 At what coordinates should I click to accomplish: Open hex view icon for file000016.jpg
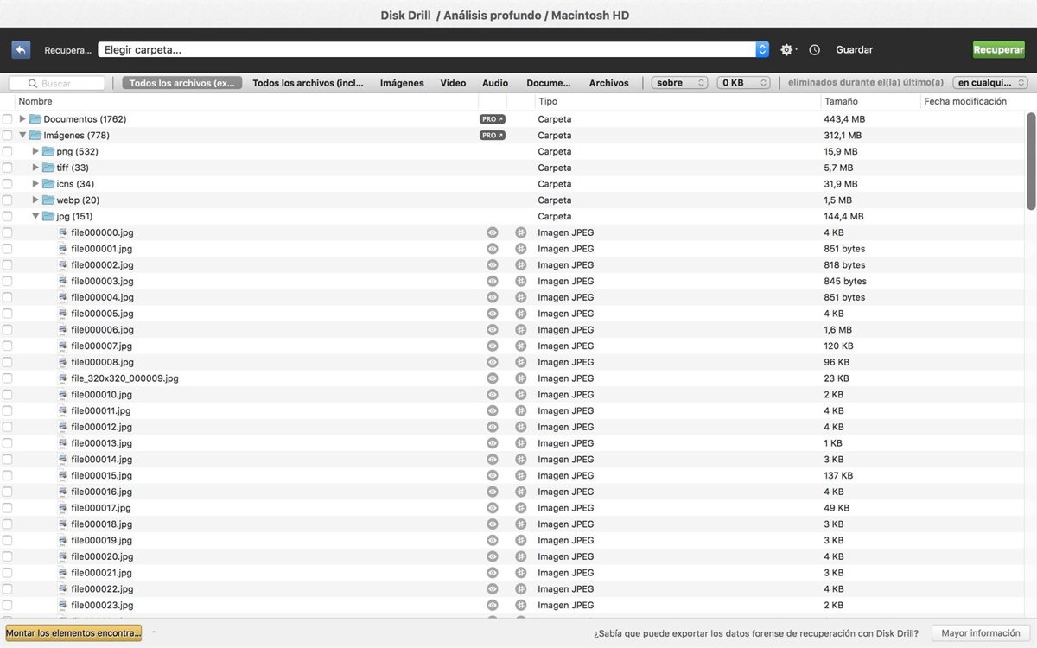[x=520, y=492]
